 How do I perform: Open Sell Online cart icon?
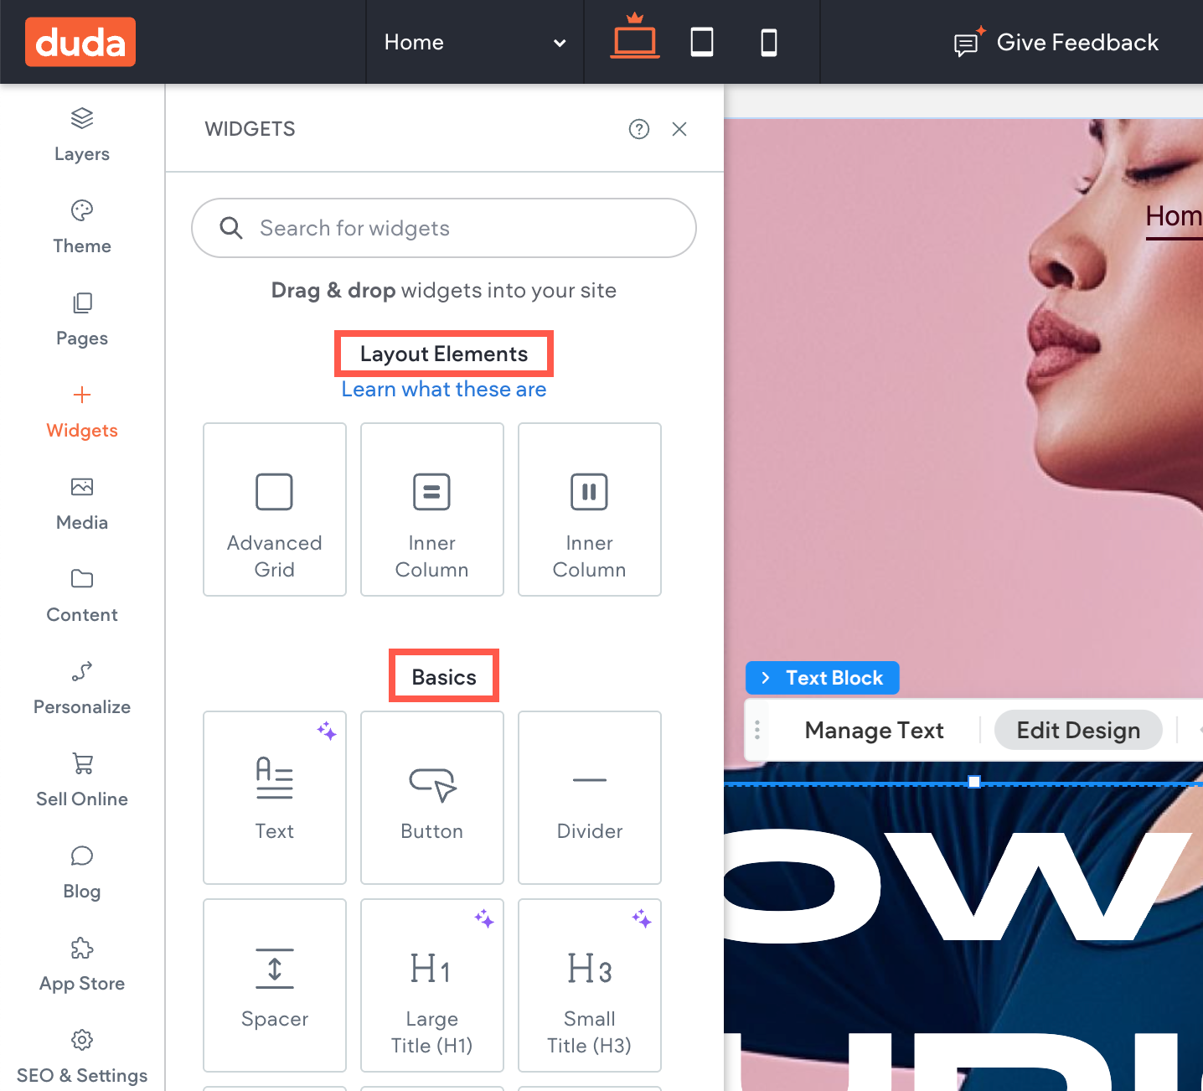pos(82,763)
